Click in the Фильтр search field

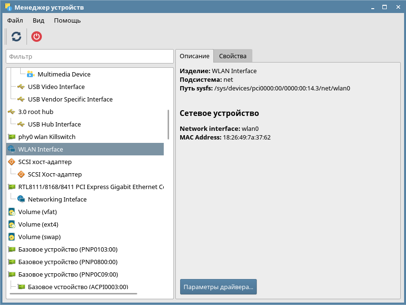click(x=90, y=56)
